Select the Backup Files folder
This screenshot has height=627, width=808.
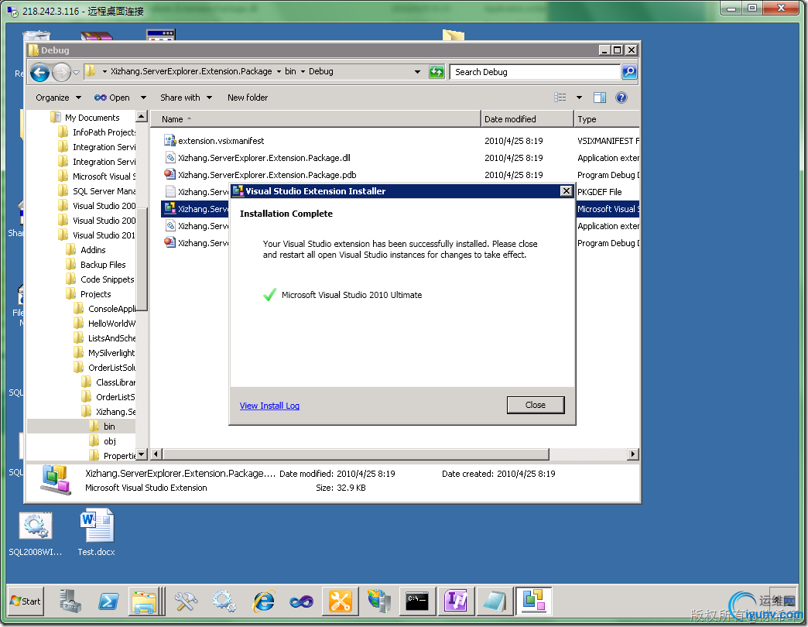tap(102, 265)
